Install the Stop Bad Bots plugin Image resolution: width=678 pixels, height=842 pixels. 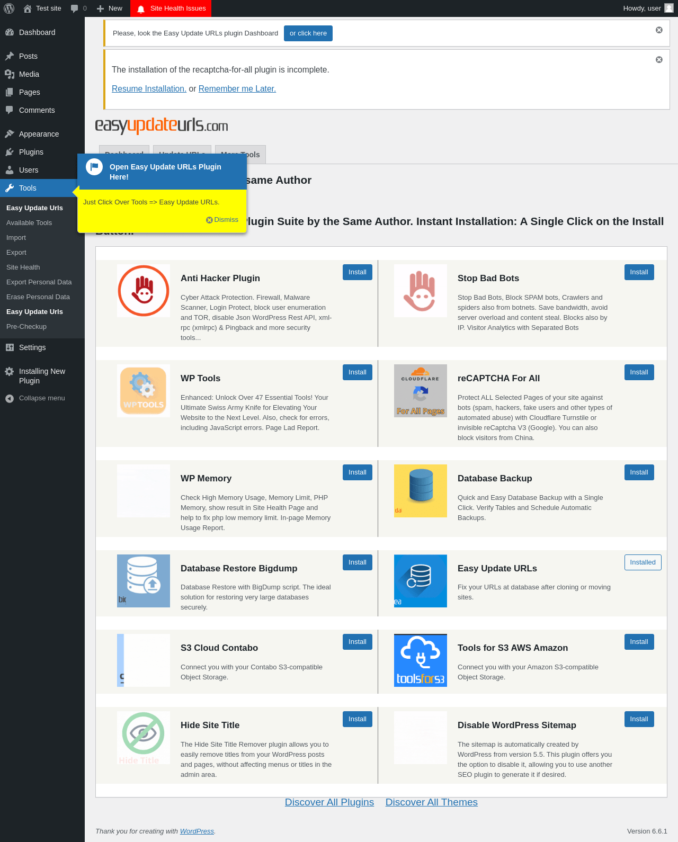coord(639,272)
